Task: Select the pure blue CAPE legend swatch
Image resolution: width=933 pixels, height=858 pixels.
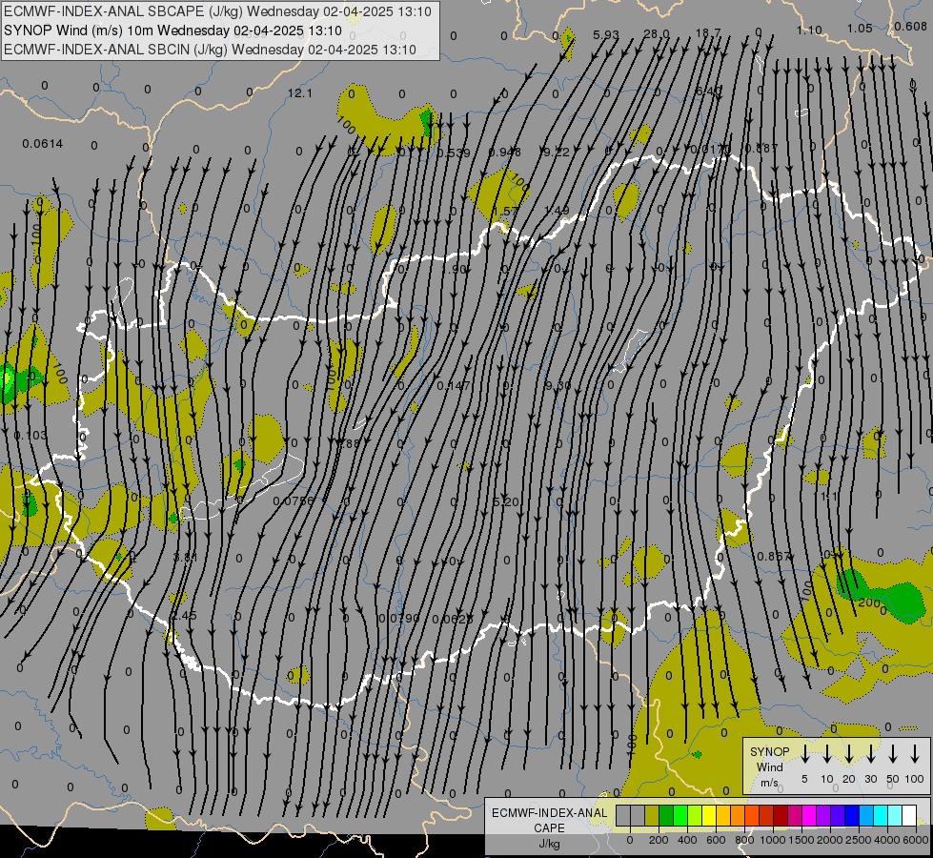Action: 851,816
